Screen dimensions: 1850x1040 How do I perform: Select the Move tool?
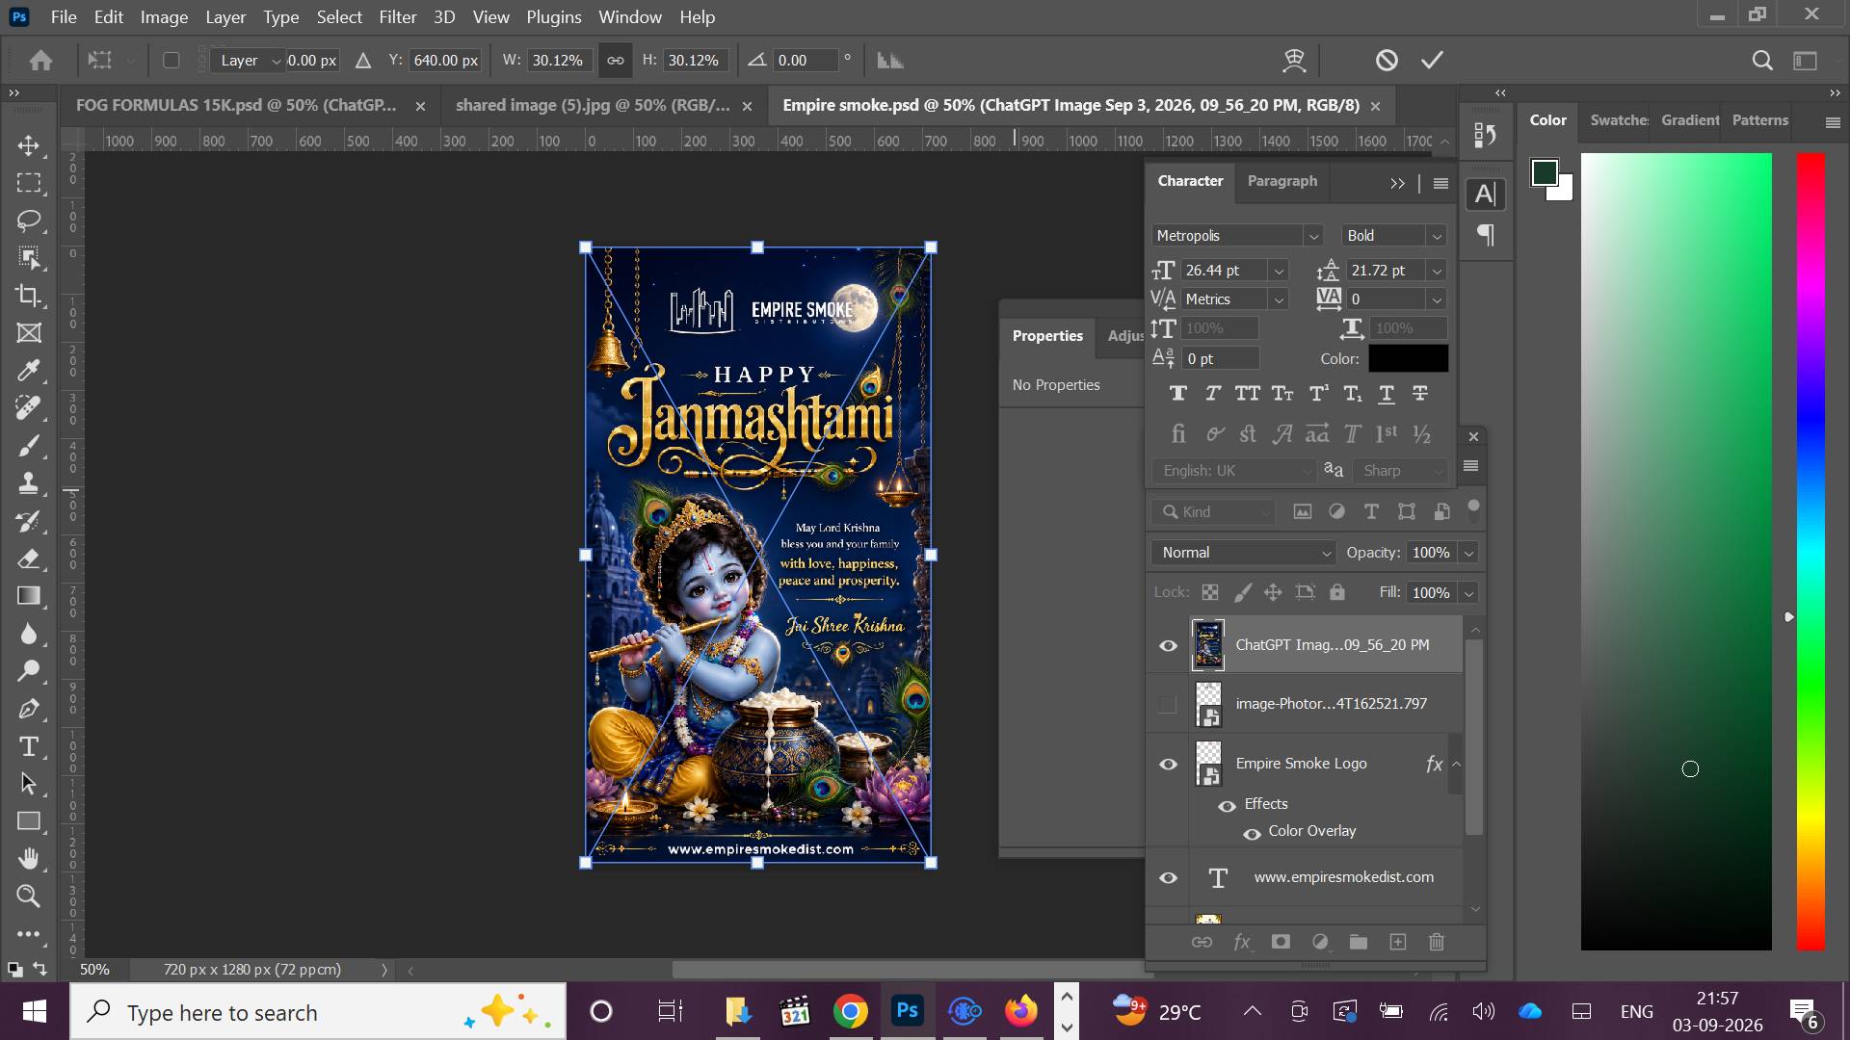click(x=29, y=145)
